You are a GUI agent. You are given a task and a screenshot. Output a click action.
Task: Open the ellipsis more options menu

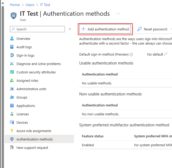click(118, 14)
